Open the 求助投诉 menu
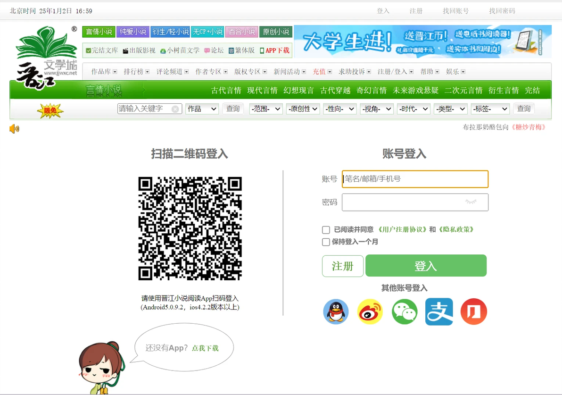The image size is (562, 395). pyautogui.click(x=355, y=72)
